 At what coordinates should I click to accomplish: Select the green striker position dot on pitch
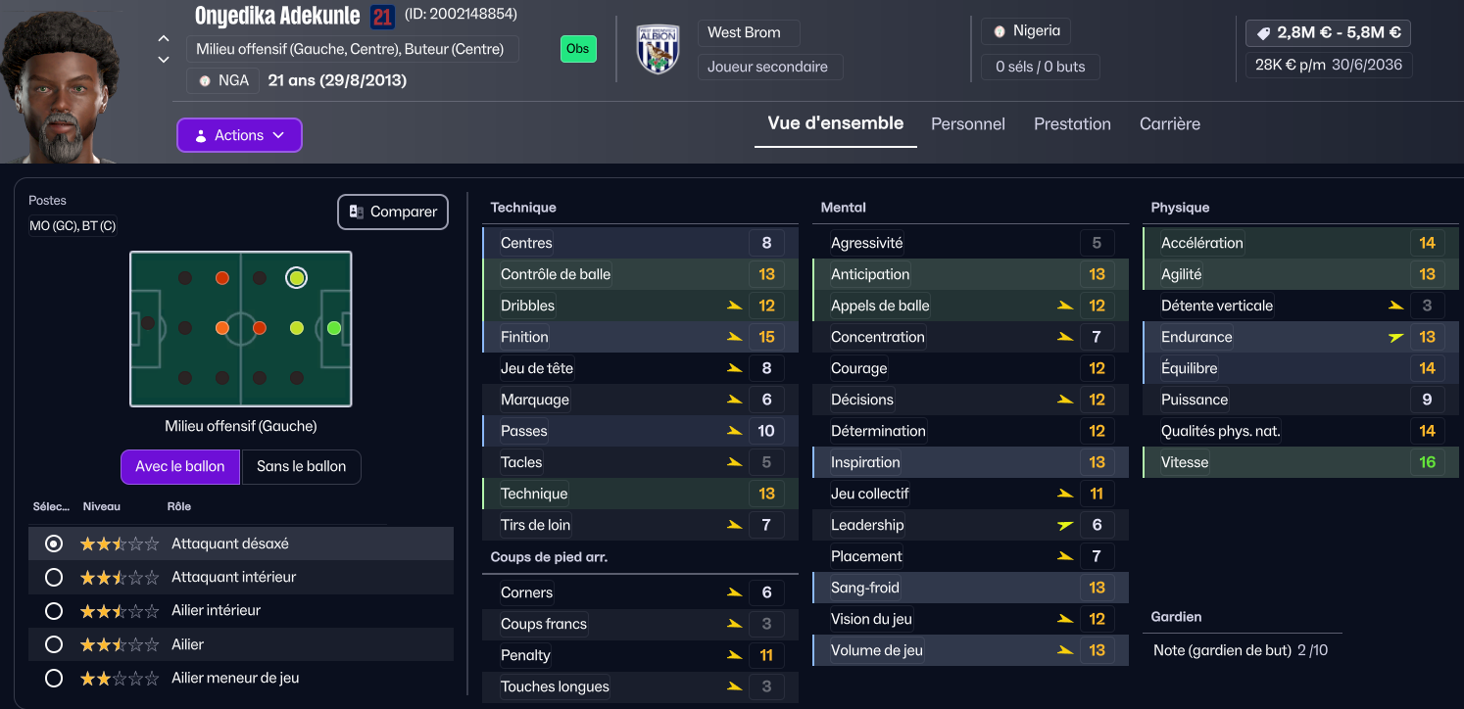pos(334,328)
